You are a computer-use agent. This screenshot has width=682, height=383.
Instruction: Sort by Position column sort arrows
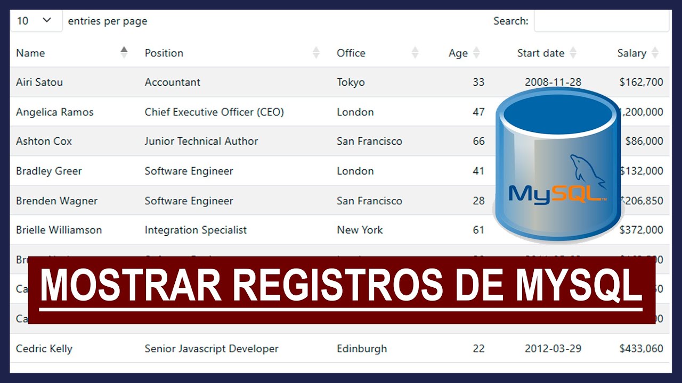316,53
